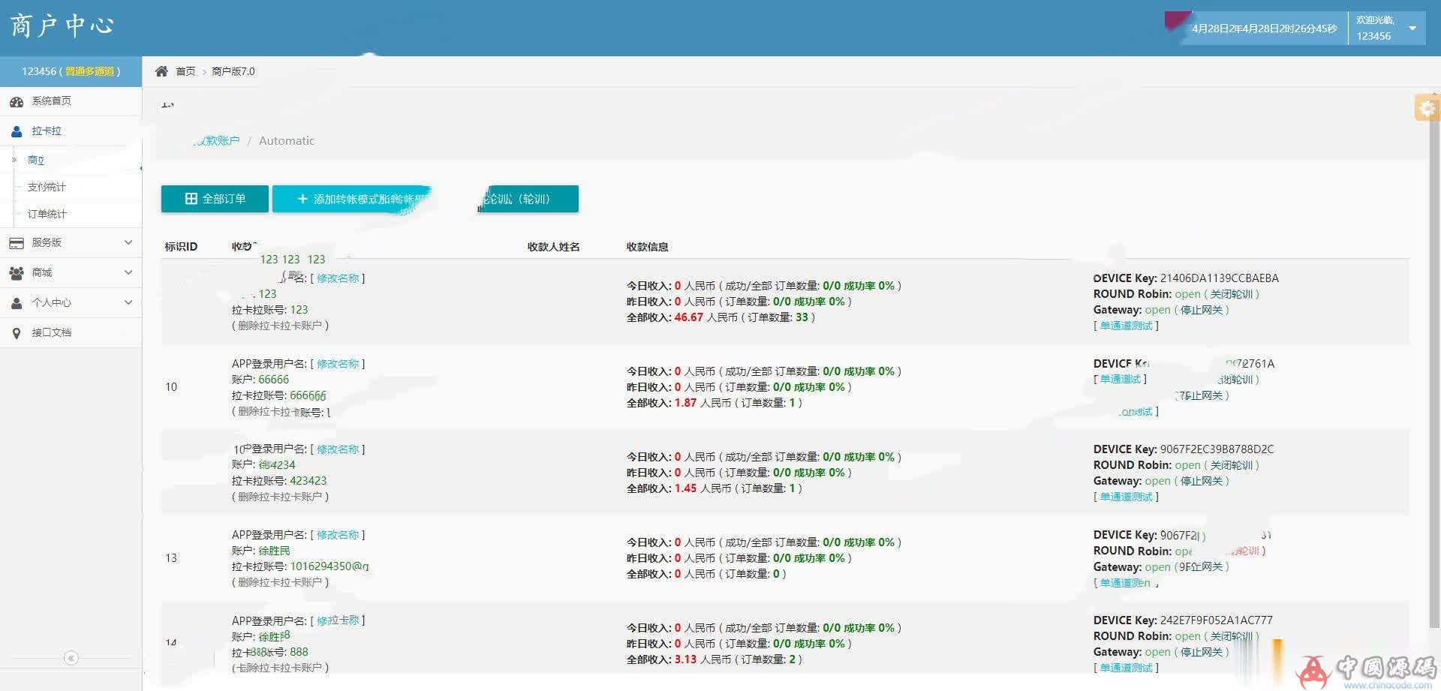Turn off round robin via first row 关闭轮训
Screen dimensions: 1441x691
pyautogui.click(x=1231, y=294)
